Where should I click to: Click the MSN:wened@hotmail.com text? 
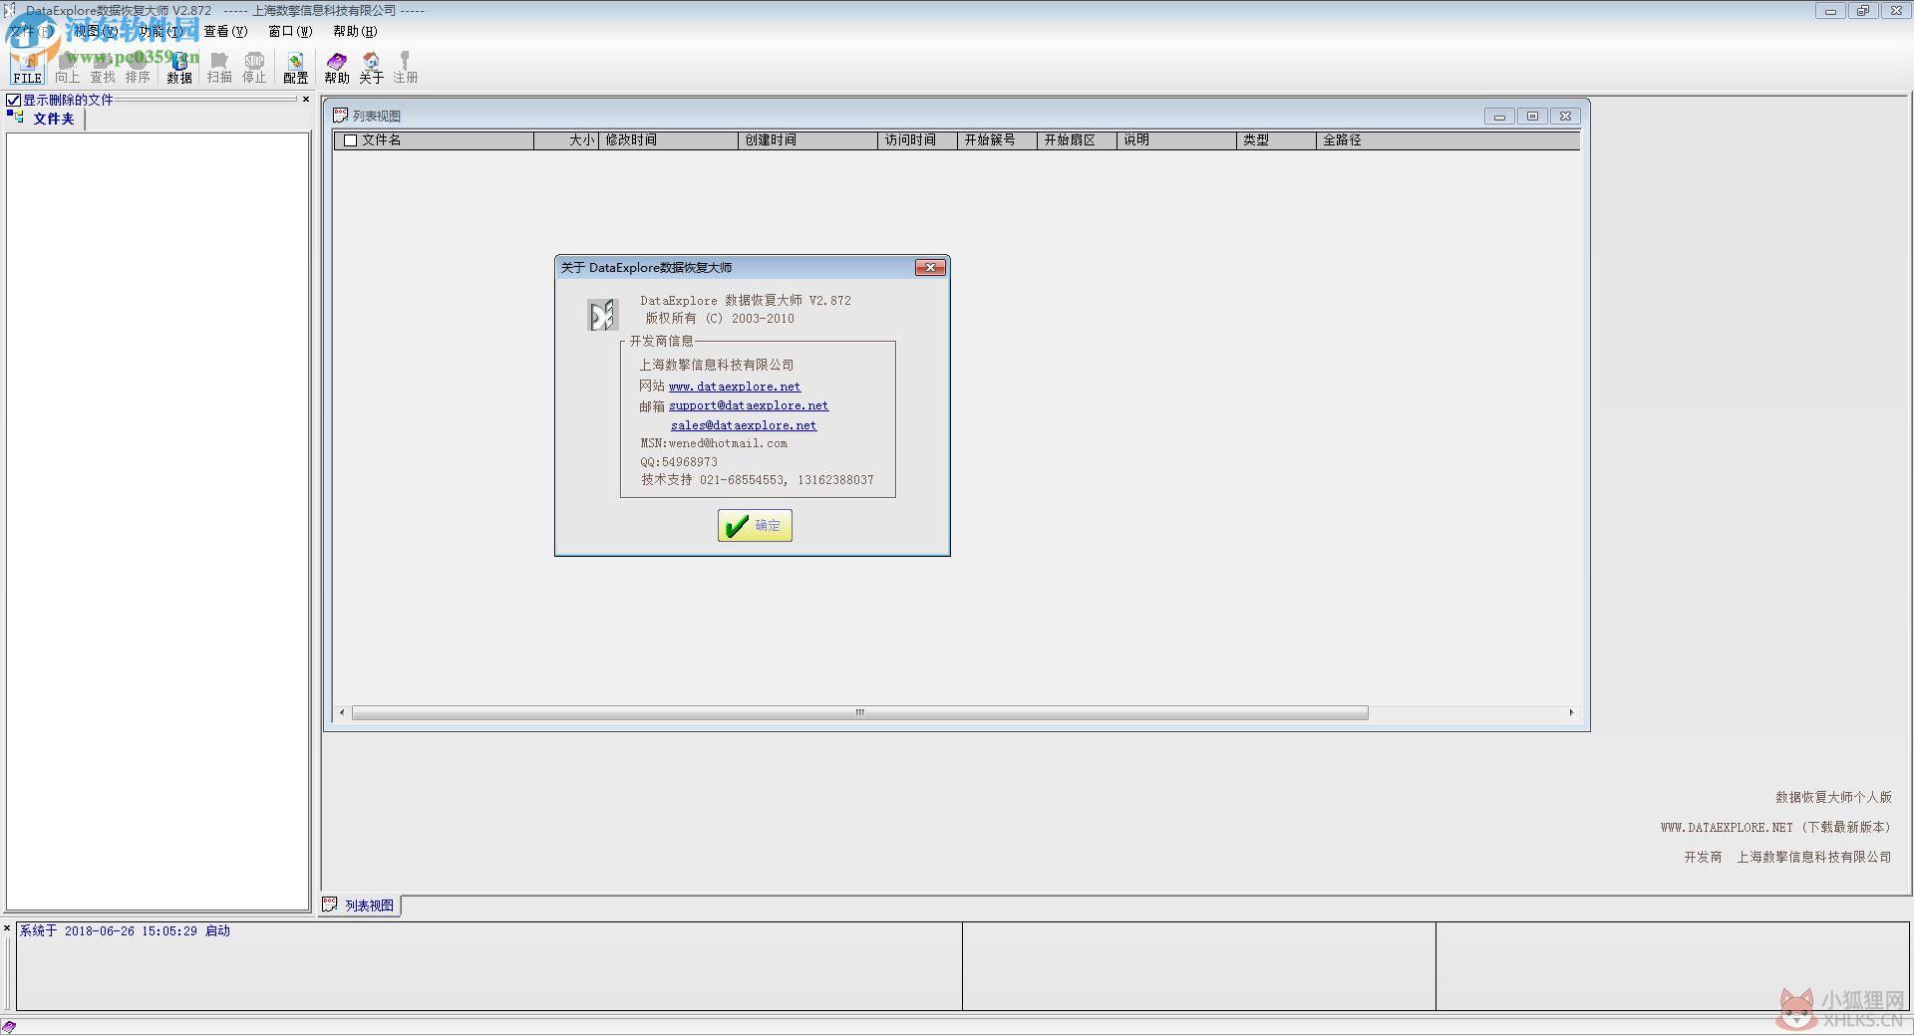[x=714, y=443]
